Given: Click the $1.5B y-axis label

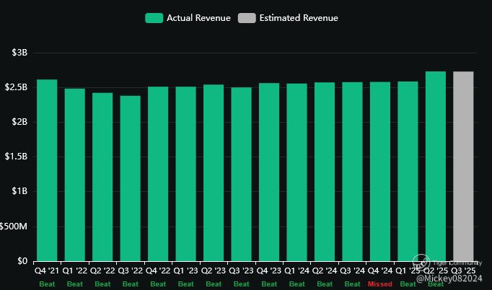Looking at the screenshot, I should (16, 157).
